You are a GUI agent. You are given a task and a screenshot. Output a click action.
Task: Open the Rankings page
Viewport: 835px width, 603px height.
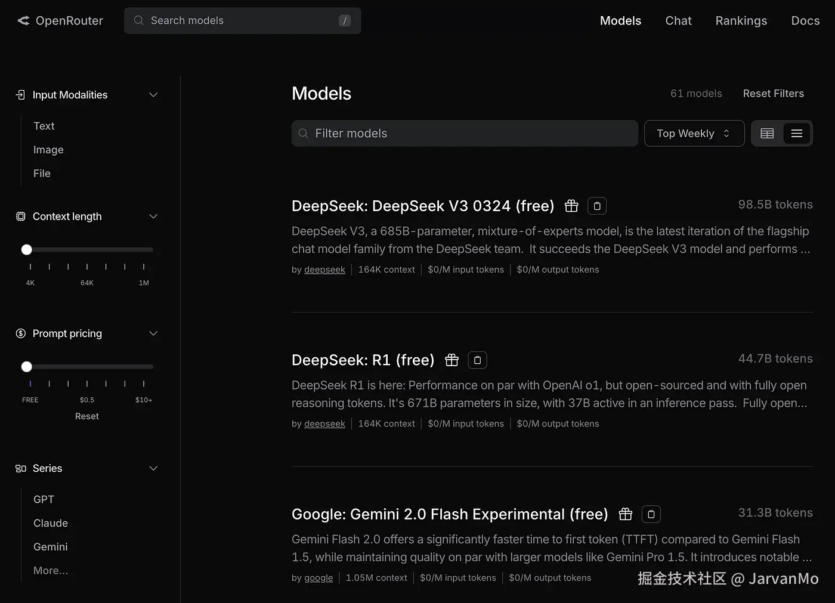click(x=741, y=21)
